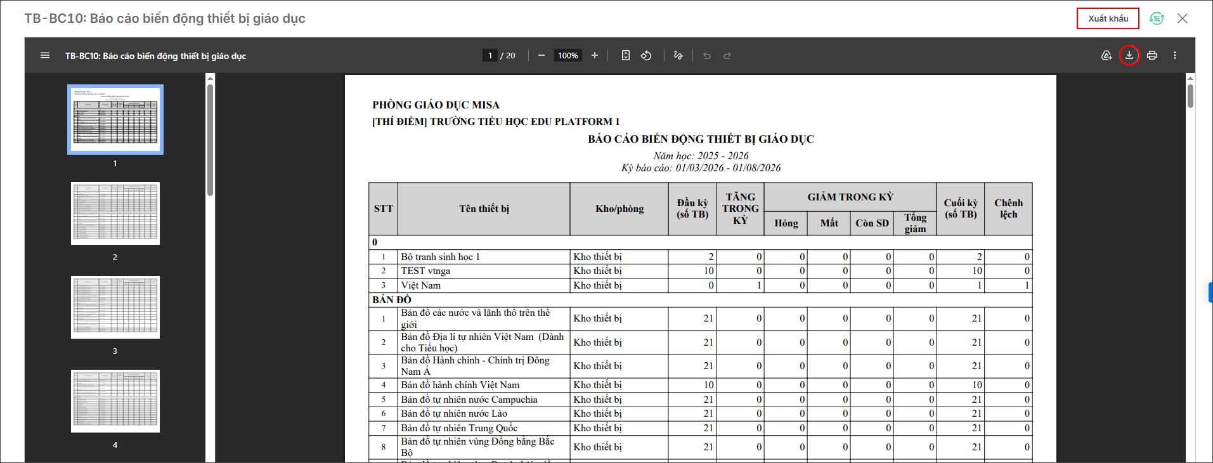Viewport: 1213px width, 463px height.
Task: Click the 100% zoom level field
Action: [568, 56]
